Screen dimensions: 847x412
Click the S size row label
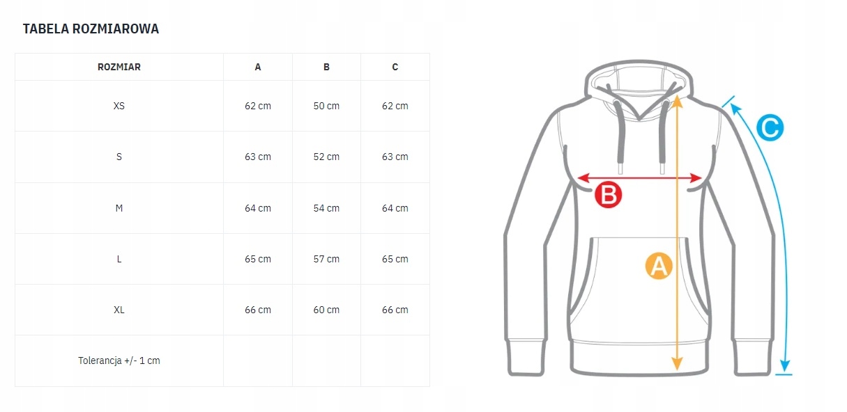119,157
